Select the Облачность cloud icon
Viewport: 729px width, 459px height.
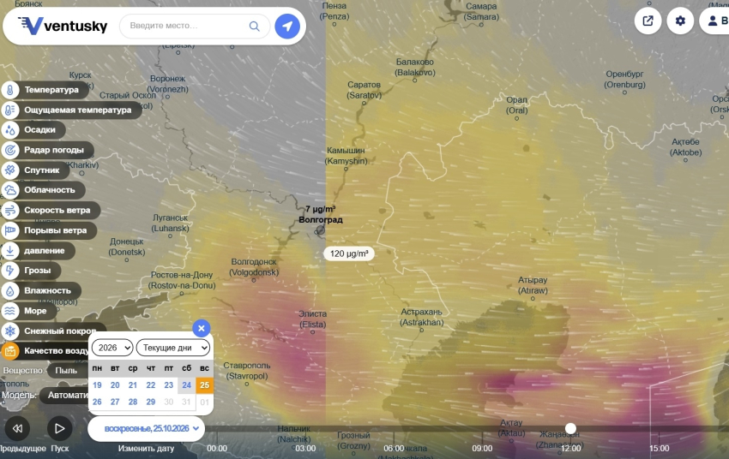point(9,190)
